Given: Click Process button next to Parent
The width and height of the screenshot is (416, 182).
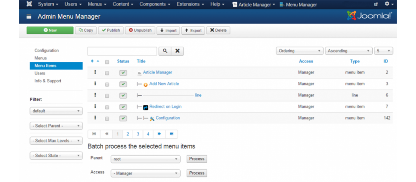Looking at the screenshot, I should (x=197, y=159).
